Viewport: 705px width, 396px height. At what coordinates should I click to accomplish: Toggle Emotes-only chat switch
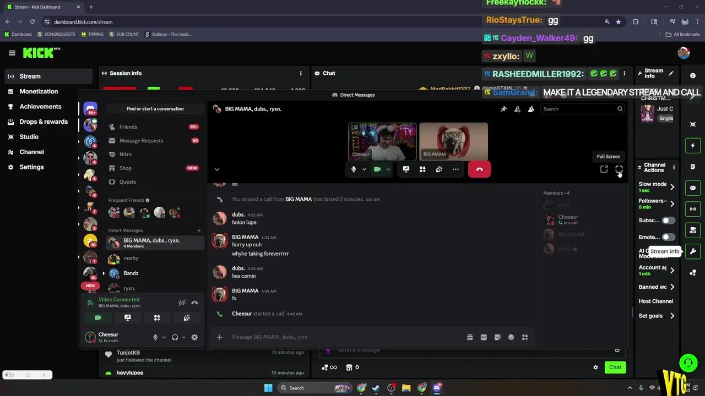668,237
